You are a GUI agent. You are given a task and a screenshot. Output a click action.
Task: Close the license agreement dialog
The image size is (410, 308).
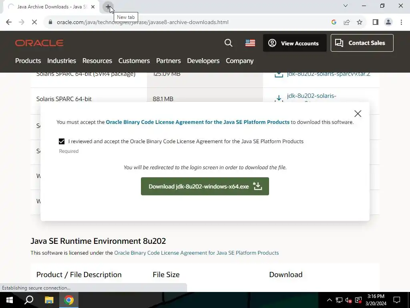(x=358, y=113)
